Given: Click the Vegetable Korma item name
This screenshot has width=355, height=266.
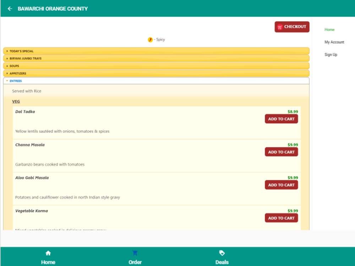Looking at the screenshot, I should (32, 211).
